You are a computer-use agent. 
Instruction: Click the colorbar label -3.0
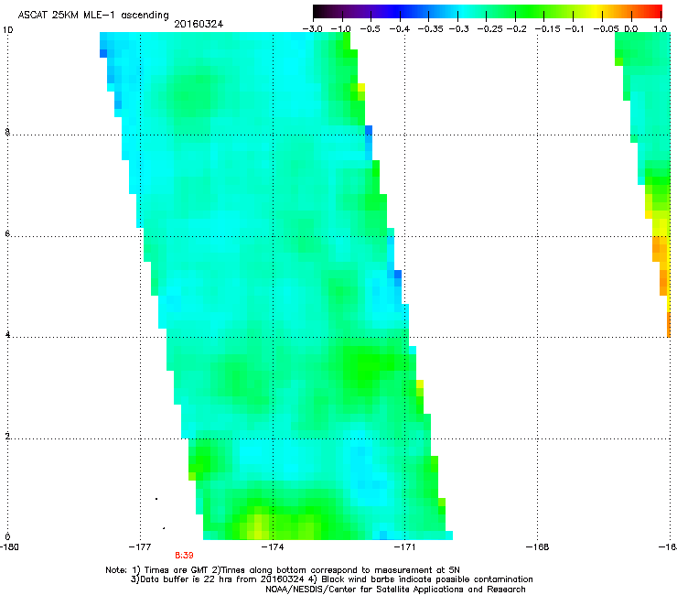[313, 29]
